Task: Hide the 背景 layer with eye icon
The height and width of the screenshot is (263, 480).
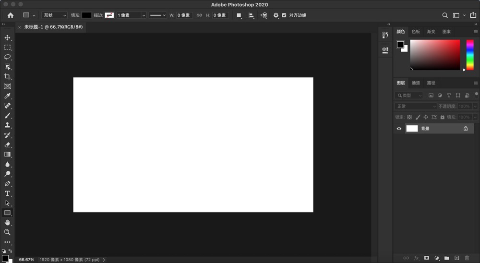Action: click(399, 129)
